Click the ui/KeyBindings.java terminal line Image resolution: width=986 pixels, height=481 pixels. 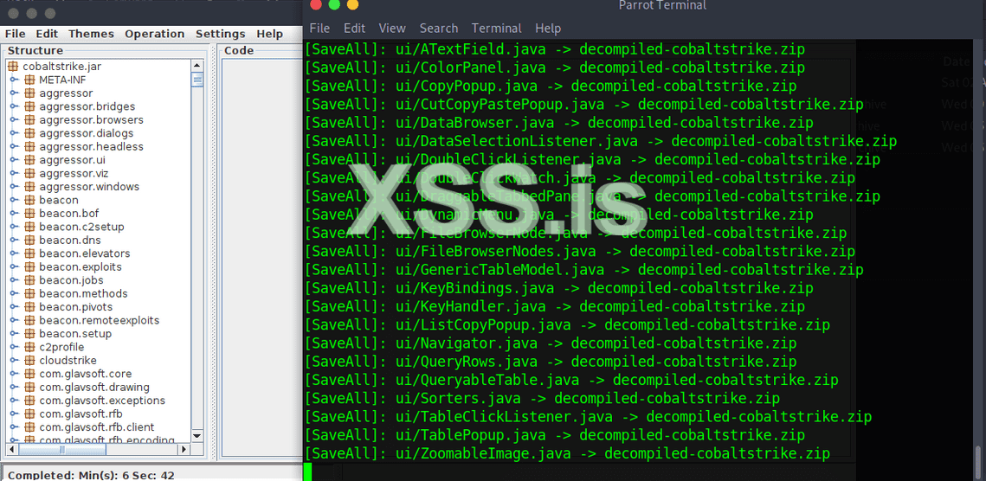[558, 288]
